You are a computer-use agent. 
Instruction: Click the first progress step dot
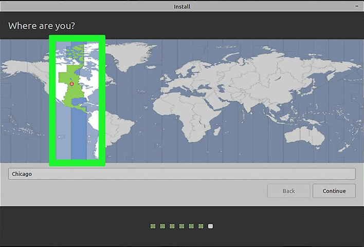pos(153,226)
